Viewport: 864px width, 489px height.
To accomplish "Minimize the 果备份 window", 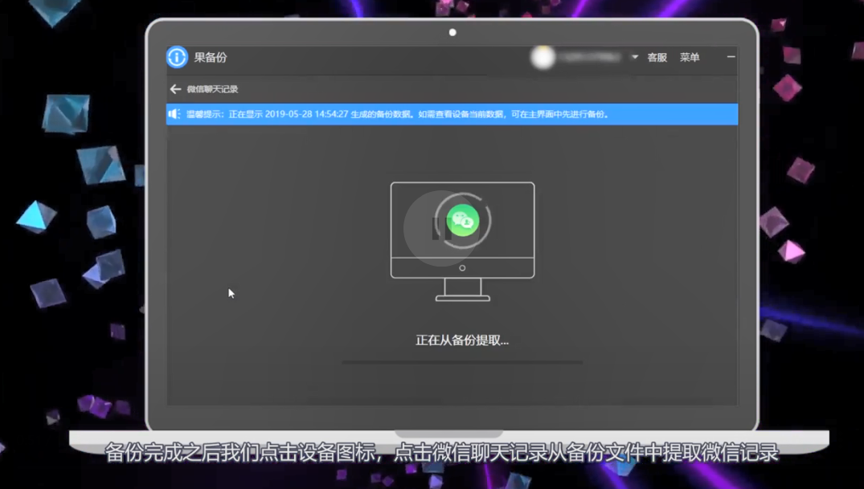I will pos(731,57).
